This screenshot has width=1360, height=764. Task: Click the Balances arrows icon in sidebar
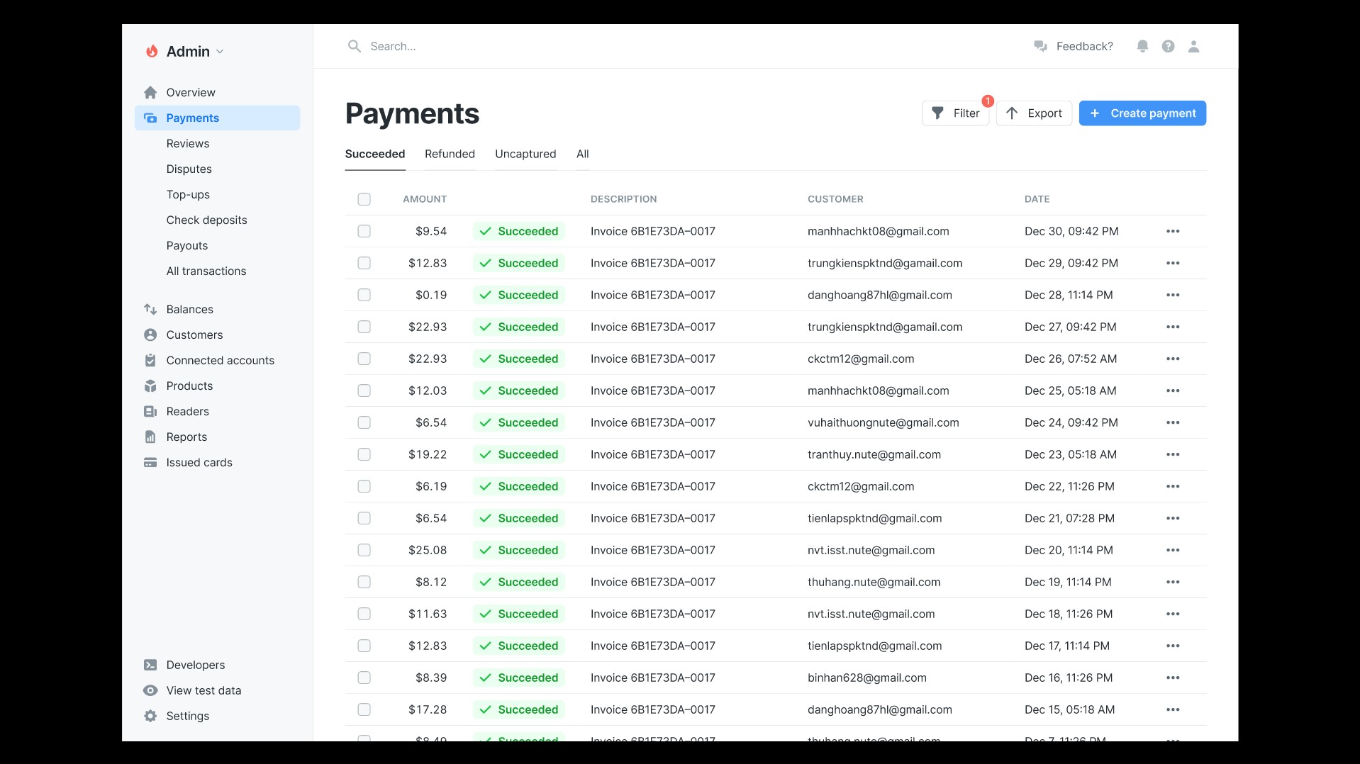pos(150,309)
